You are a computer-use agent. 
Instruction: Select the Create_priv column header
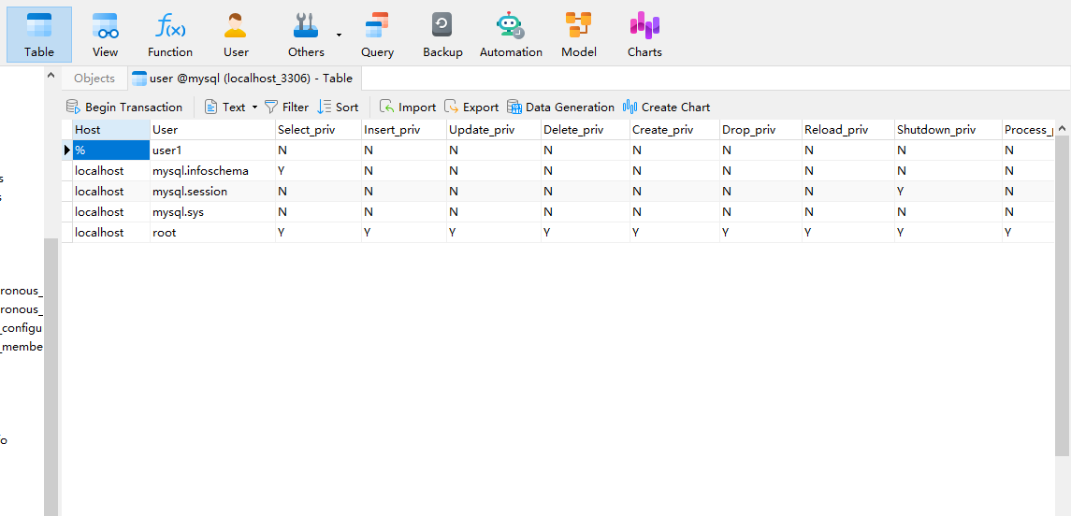pos(674,130)
